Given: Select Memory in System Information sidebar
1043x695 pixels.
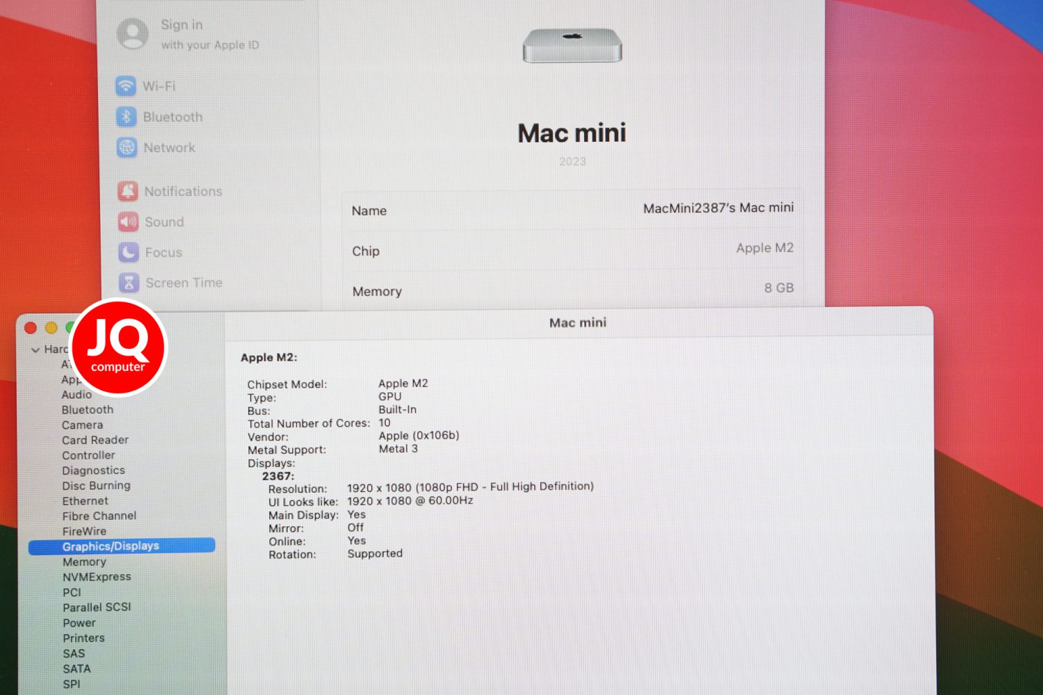Looking at the screenshot, I should 84,562.
